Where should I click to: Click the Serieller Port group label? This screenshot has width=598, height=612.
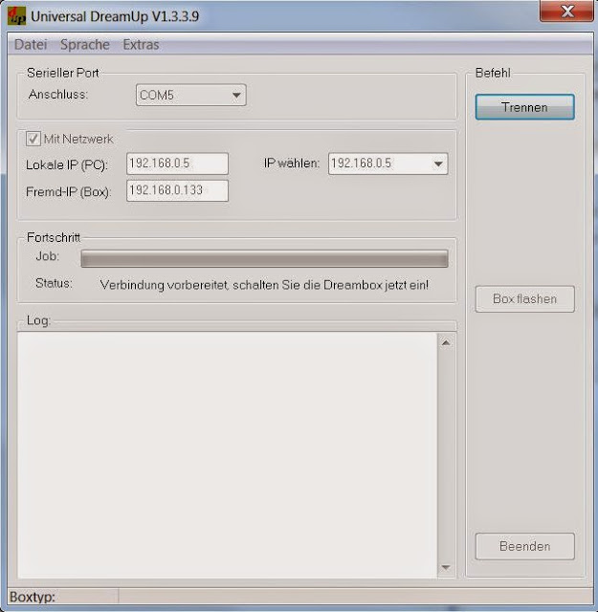(x=62, y=73)
